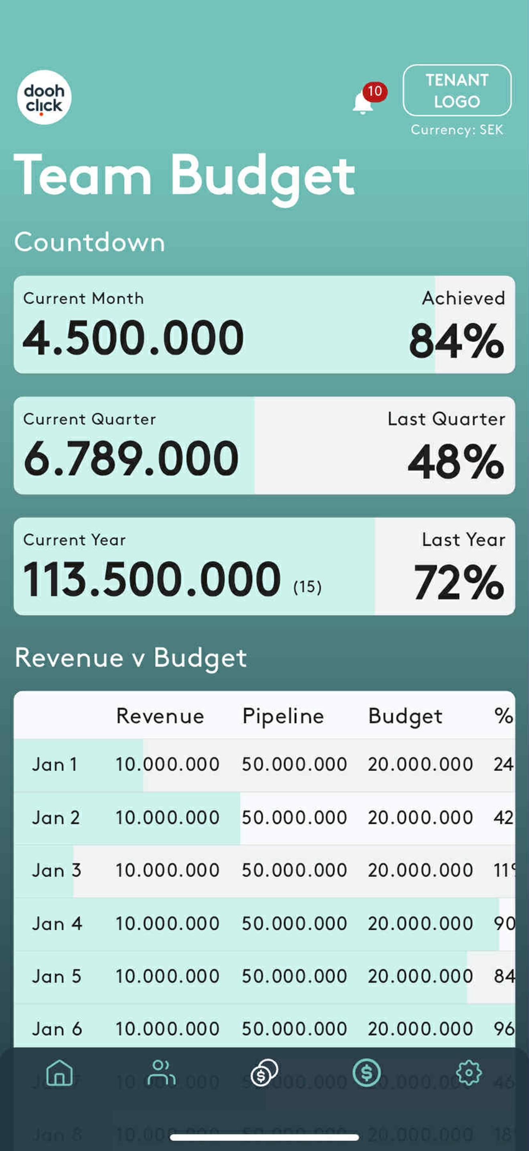Image resolution: width=529 pixels, height=1151 pixels.
Task: Select the dollar circle tab icon
Action: pyautogui.click(x=367, y=1072)
